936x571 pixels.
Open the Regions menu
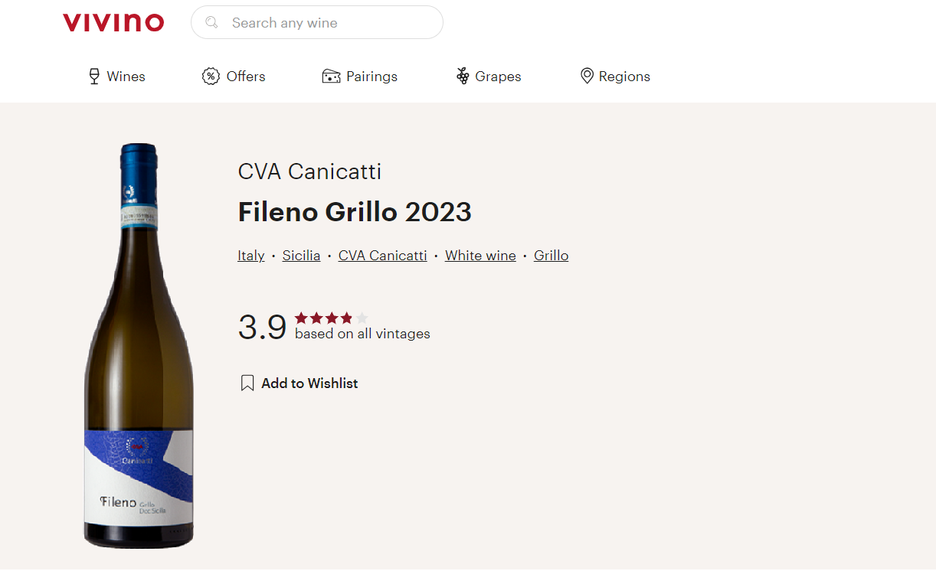click(624, 77)
